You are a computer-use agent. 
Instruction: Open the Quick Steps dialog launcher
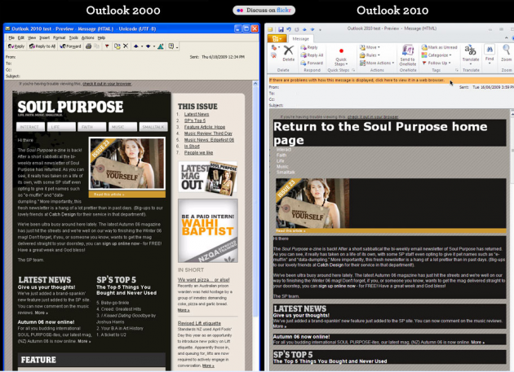click(x=353, y=70)
